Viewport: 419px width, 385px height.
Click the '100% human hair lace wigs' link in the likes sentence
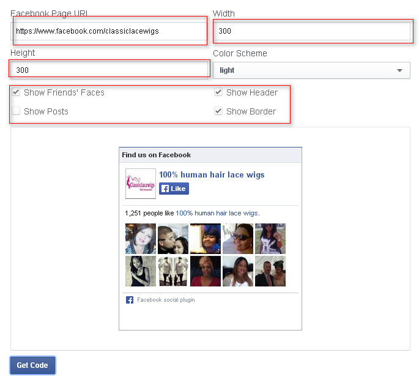tap(217, 213)
